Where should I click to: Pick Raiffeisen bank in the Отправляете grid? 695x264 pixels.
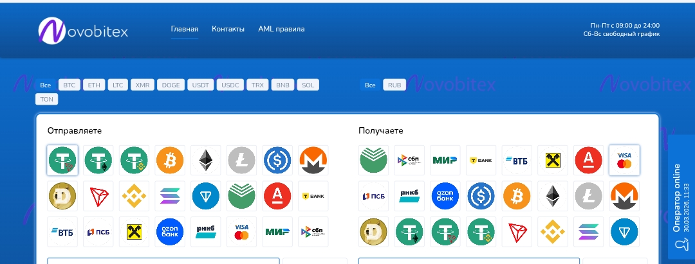[x=134, y=232]
